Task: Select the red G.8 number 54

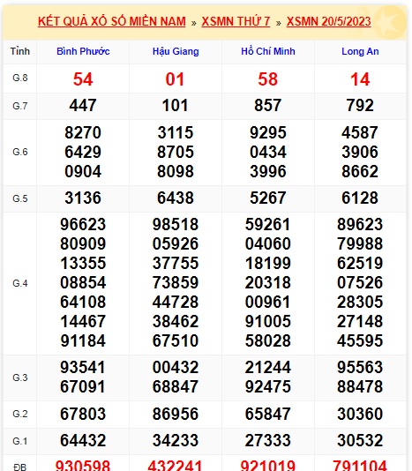Action: pyautogui.click(x=83, y=79)
